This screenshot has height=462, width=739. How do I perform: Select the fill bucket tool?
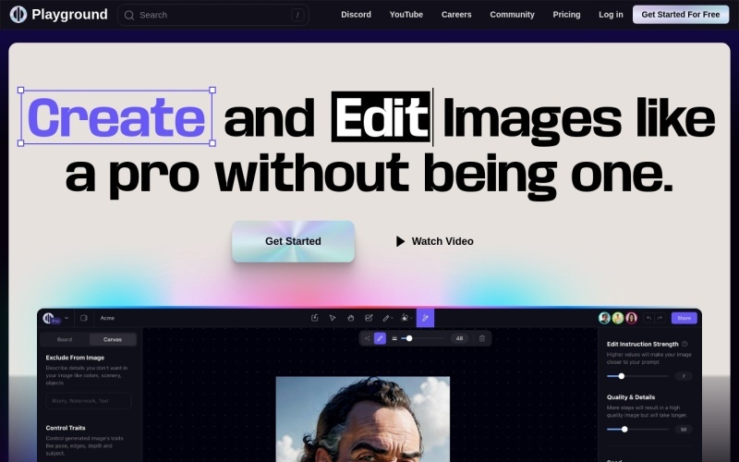(x=405, y=318)
